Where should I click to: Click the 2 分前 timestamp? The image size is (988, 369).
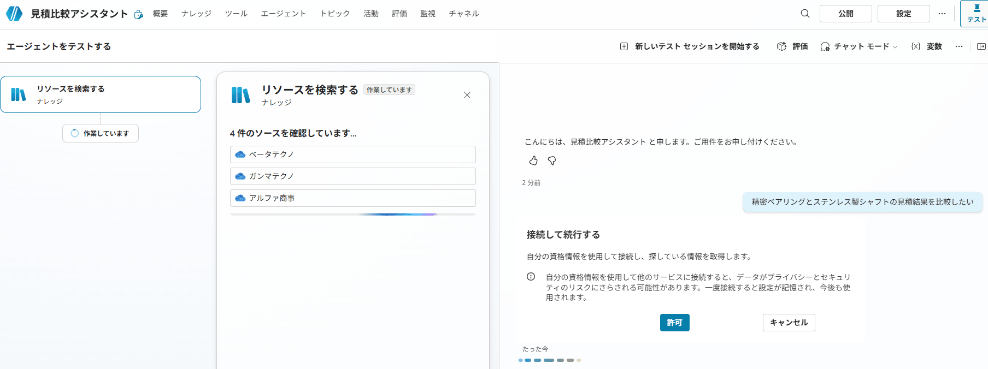(x=531, y=183)
